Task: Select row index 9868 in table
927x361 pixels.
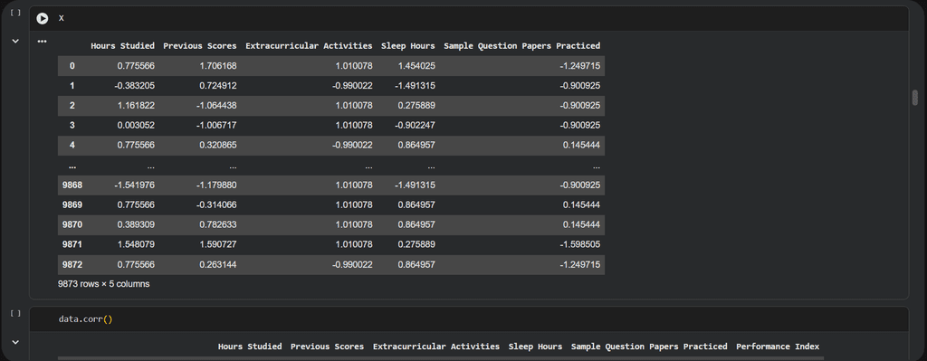Action: point(72,185)
